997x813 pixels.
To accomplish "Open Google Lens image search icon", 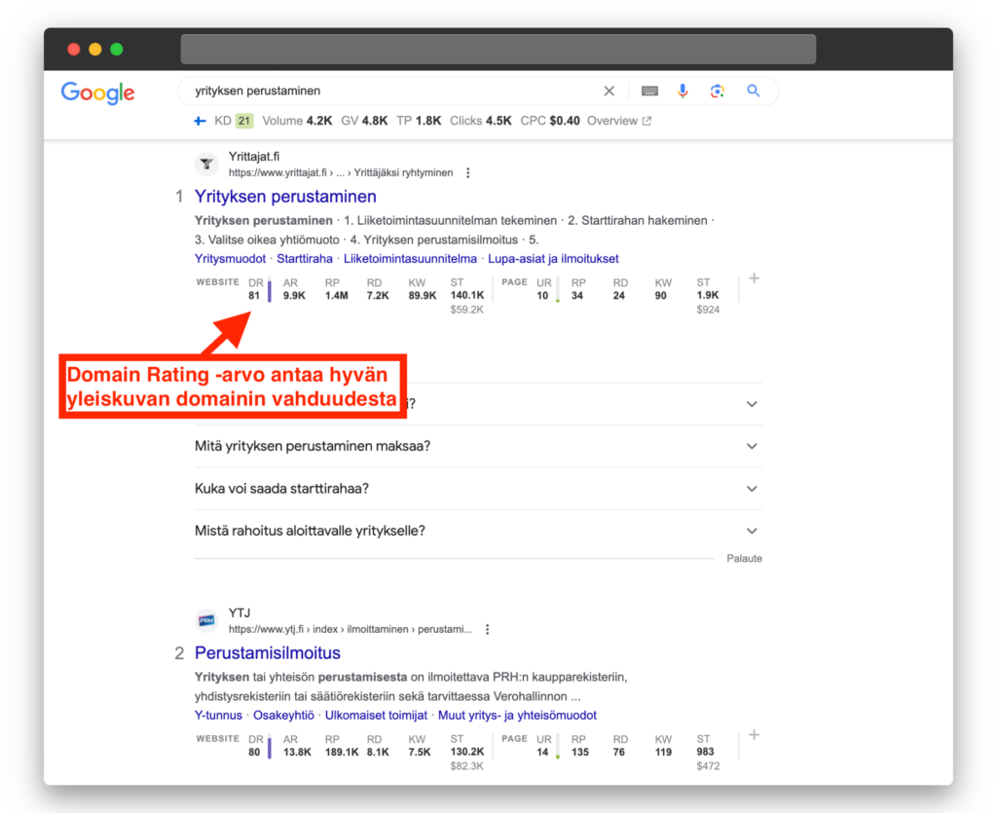I will (718, 91).
